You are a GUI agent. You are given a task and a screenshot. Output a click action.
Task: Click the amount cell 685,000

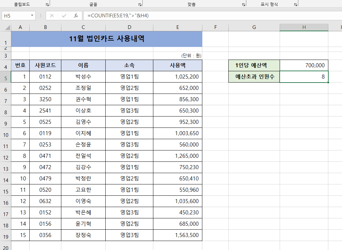(x=178, y=224)
